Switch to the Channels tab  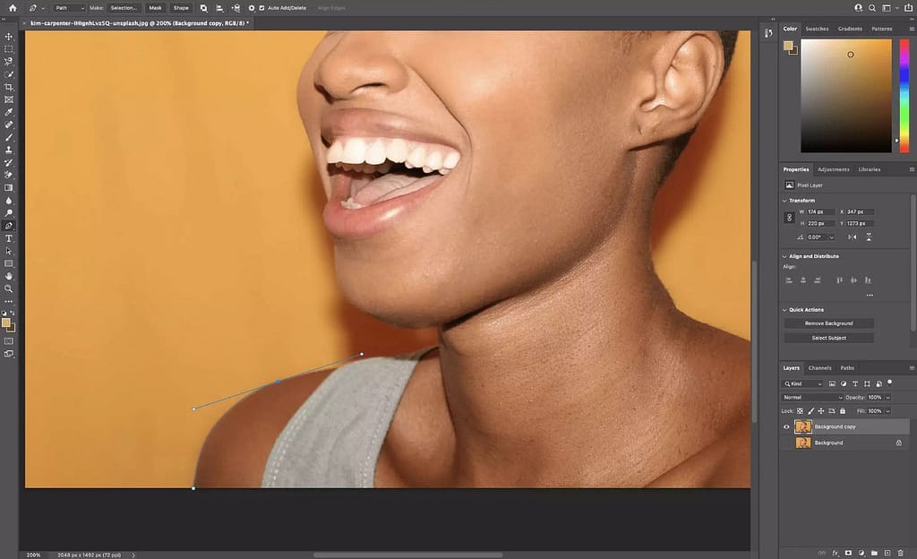tap(819, 367)
